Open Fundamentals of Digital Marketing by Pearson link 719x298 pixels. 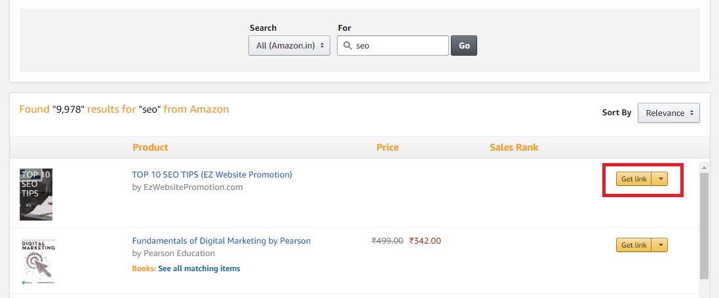222,241
